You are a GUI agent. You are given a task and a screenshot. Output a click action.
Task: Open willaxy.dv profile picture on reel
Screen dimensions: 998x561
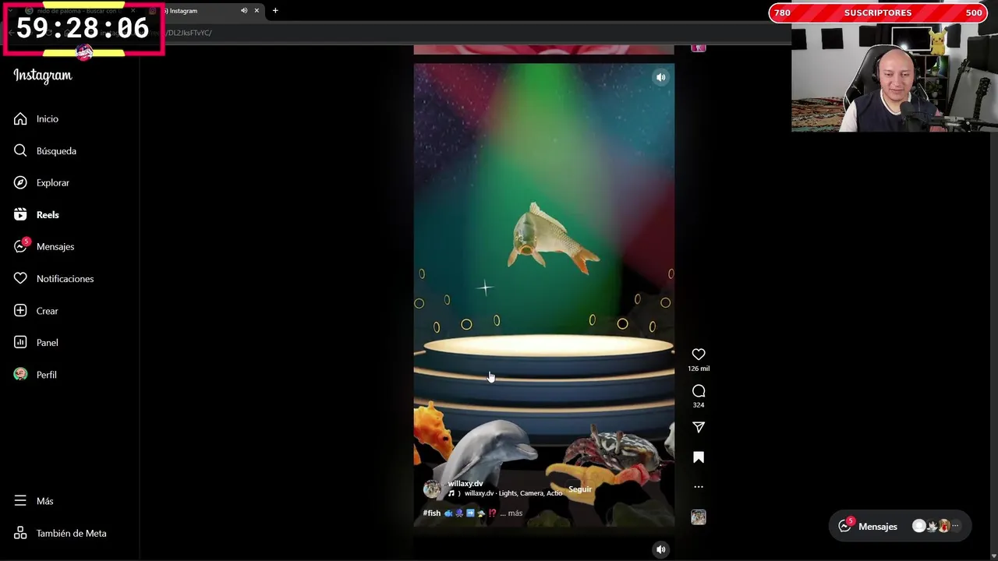tap(432, 489)
